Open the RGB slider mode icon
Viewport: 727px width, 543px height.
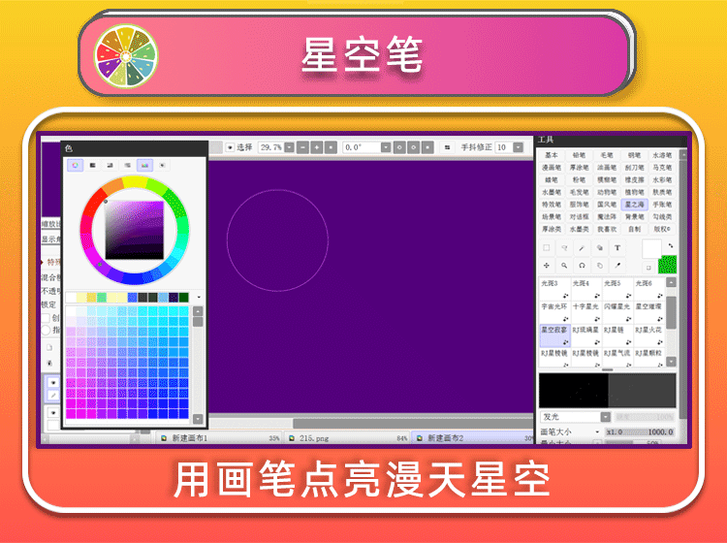tap(92, 165)
